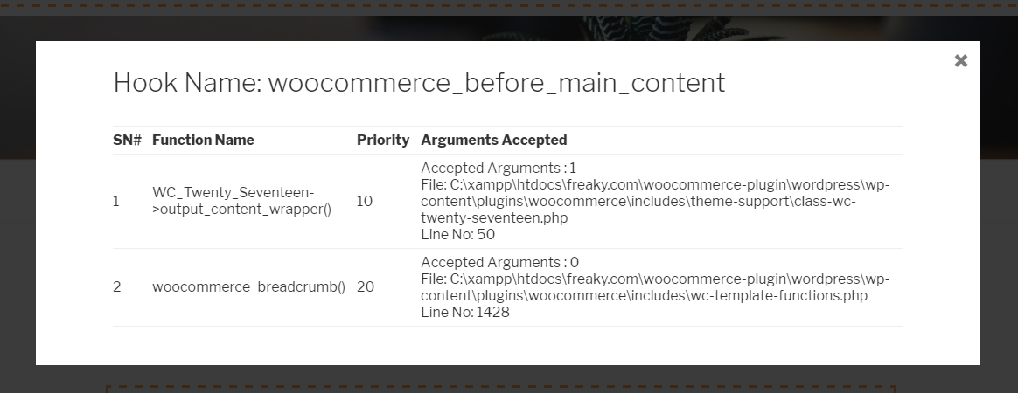Screen dimensions: 1018x393
Task: Select the SN# column header
Action: coord(128,140)
